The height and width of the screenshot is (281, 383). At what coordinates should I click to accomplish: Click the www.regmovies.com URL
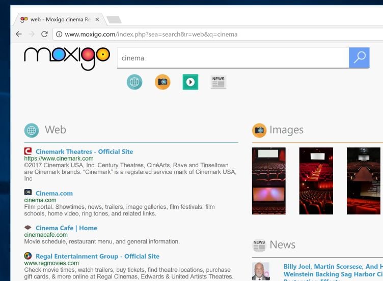[x=51, y=263]
